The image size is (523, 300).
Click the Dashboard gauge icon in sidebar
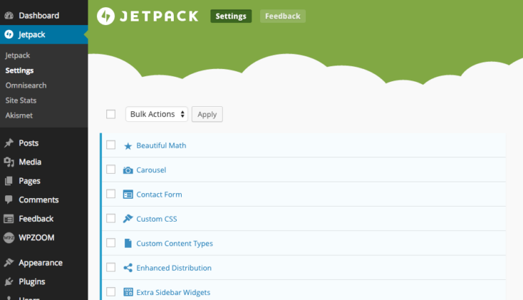tap(9, 16)
